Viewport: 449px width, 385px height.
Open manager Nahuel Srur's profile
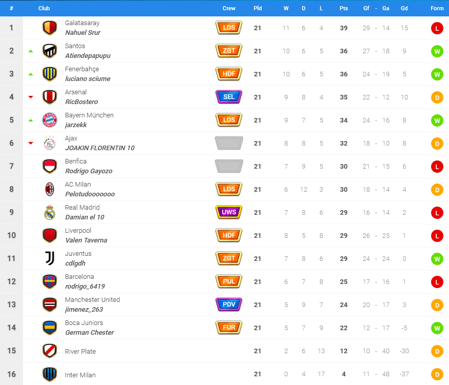83,33
